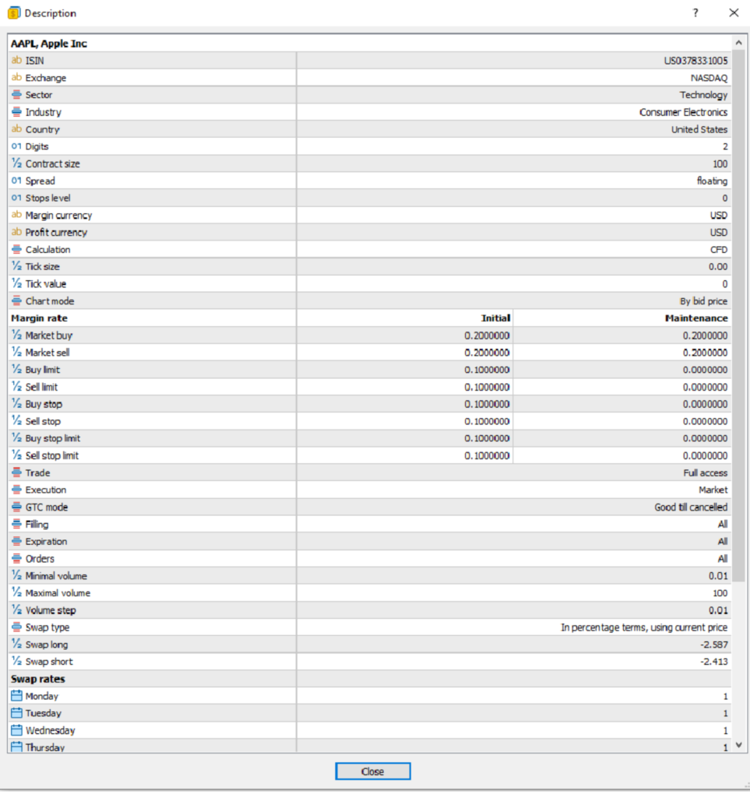Click the 'Technology' sector value
Image resolution: width=750 pixels, height=797 pixels.
(704, 95)
